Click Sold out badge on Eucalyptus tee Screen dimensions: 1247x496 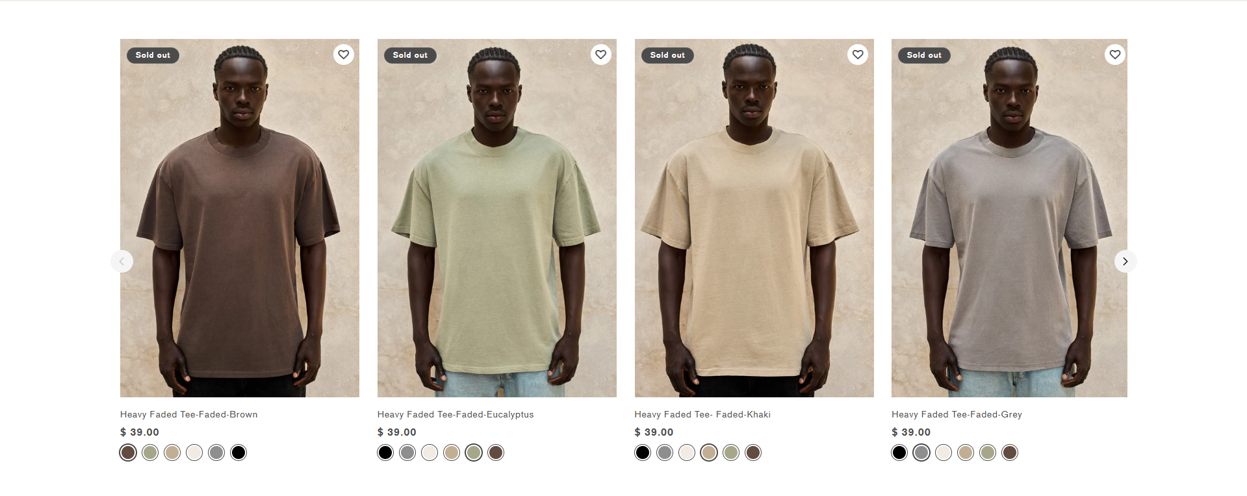410,55
